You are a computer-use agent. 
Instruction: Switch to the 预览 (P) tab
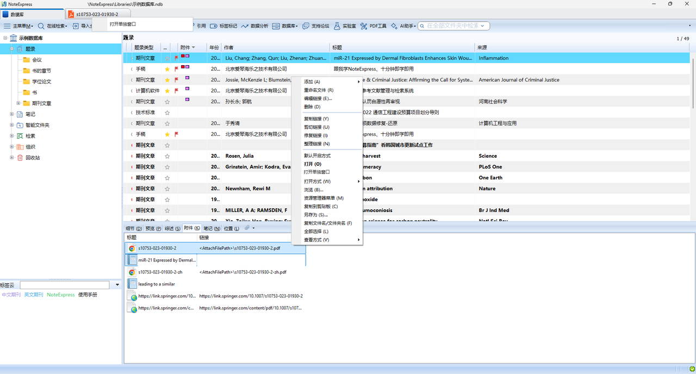click(x=153, y=228)
